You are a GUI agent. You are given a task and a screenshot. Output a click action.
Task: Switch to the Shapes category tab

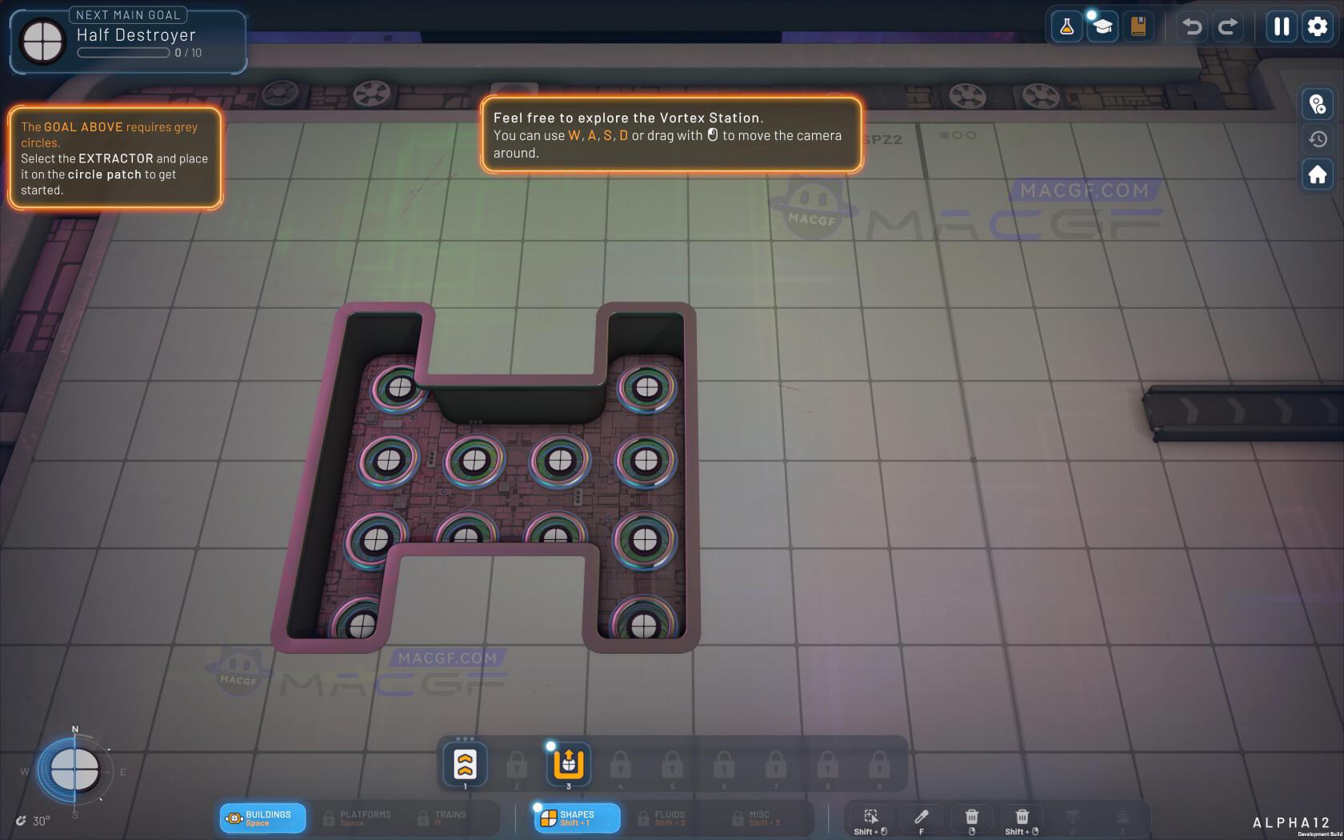577,818
